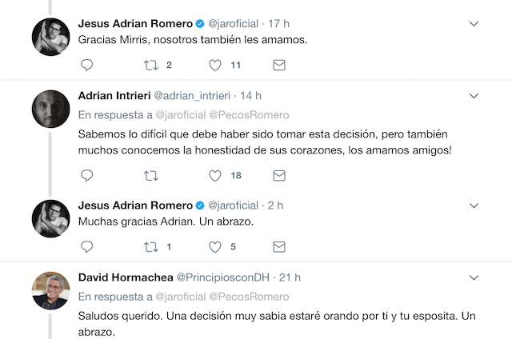Image resolution: width=512 pixels, height=339 pixels.
Task: Open dropdown arrow on David Hormachea's tweet
Action: (x=474, y=277)
